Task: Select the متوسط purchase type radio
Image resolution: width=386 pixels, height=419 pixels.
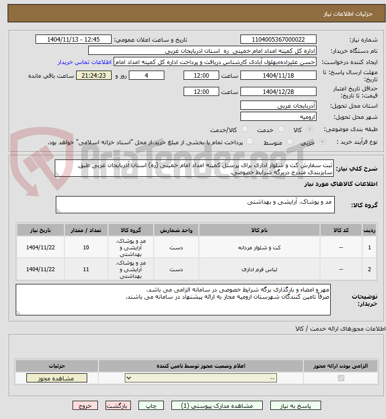Action: point(290,141)
